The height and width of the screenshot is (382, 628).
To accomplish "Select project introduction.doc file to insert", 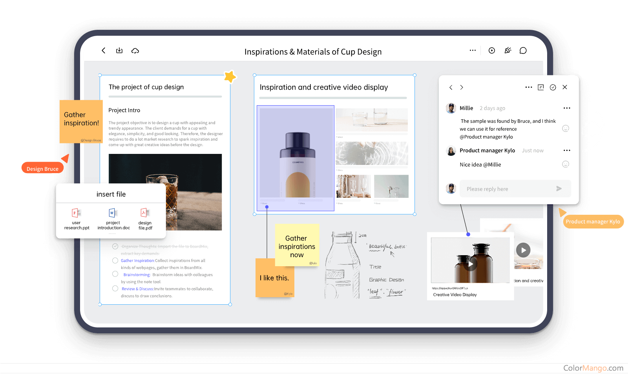I will click(x=113, y=219).
